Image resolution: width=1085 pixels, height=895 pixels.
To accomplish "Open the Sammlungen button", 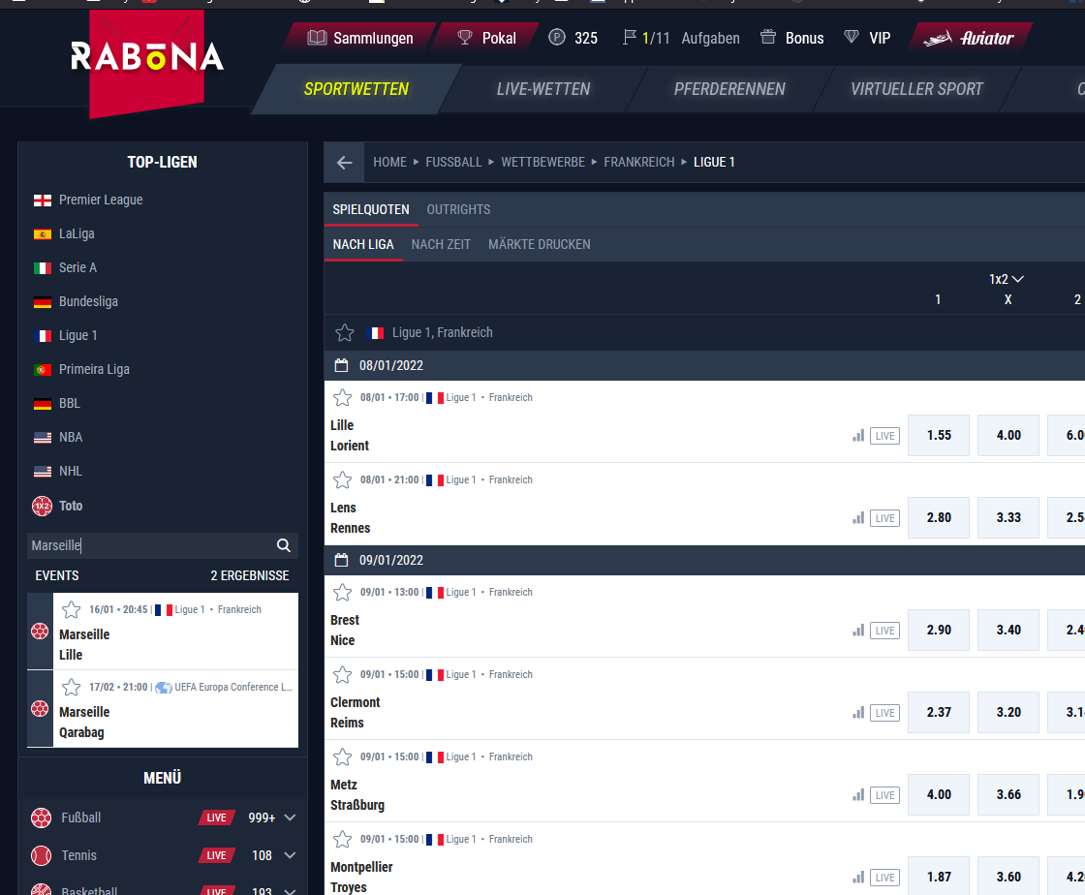I will [359, 38].
